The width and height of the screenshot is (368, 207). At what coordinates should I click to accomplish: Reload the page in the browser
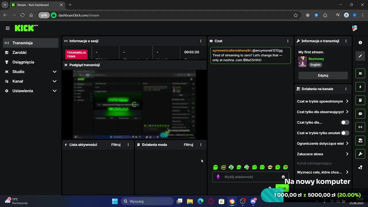[22, 15]
